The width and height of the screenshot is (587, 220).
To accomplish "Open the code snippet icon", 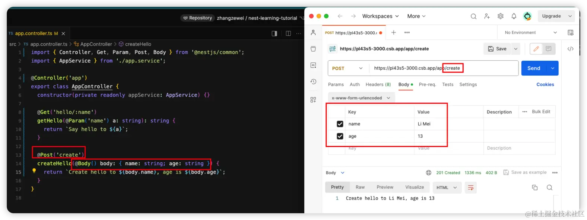I will click(571, 49).
